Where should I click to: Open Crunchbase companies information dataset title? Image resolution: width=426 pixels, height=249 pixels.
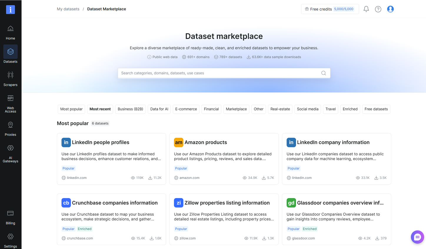click(115, 203)
